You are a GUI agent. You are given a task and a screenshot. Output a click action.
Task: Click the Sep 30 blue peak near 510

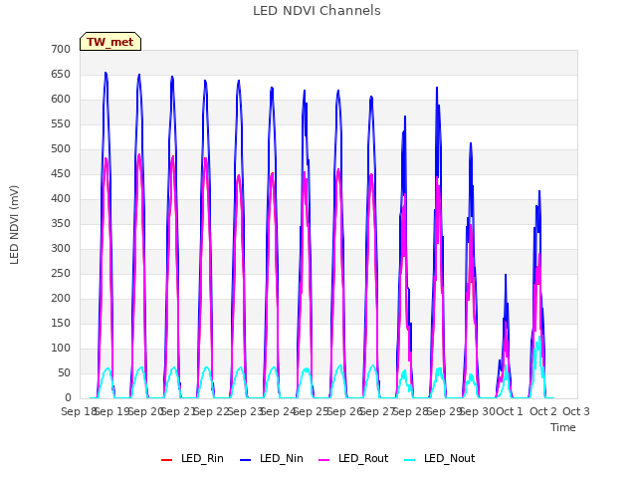click(471, 143)
